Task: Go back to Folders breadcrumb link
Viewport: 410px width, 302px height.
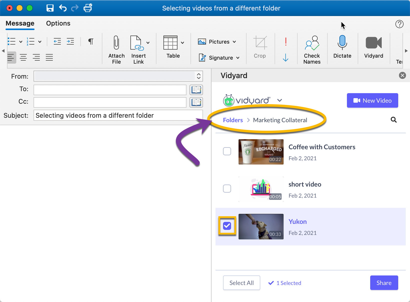Action: point(233,120)
